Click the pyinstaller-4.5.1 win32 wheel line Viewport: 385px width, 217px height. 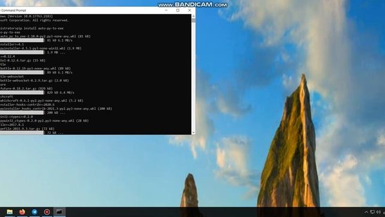41,48
